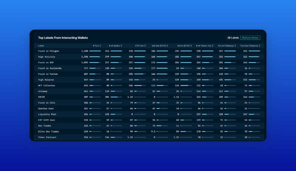The image size is (296, 171).
Task: Sort by Txs Out (Tokens) arrows
Action: (x=259, y=46)
